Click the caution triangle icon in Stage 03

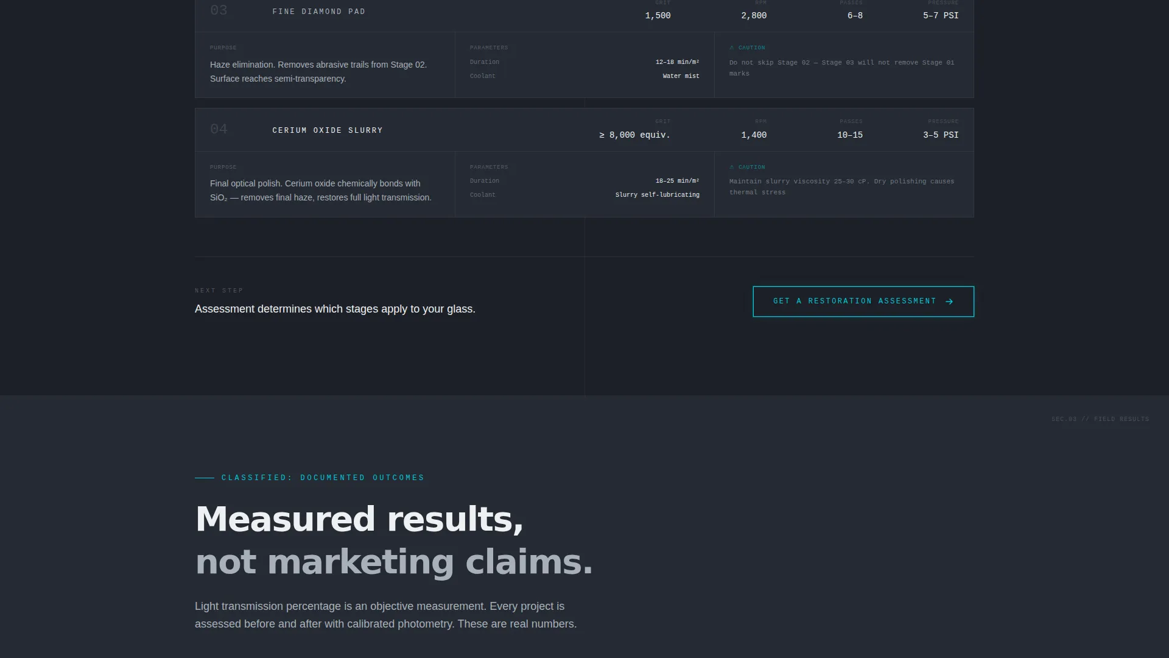pos(732,48)
